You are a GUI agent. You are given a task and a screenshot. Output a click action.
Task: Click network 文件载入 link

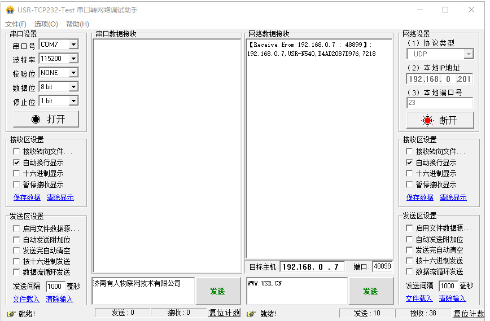point(419,298)
